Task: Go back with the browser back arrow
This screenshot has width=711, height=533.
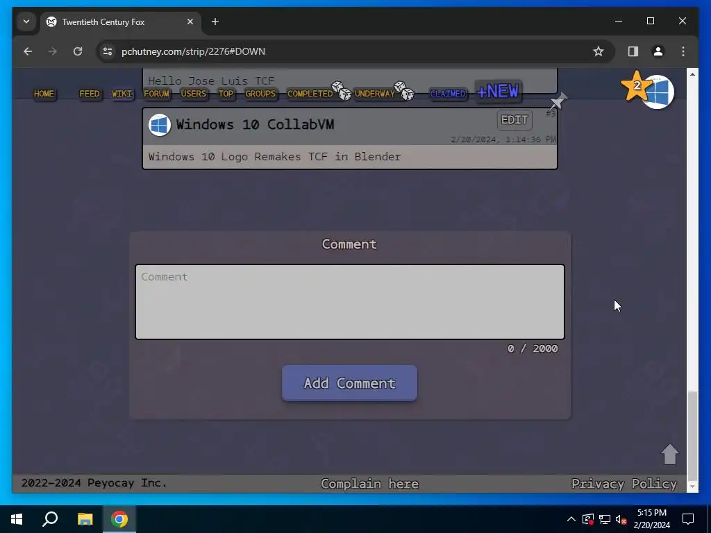Action: pyautogui.click(x=28, y=51)
